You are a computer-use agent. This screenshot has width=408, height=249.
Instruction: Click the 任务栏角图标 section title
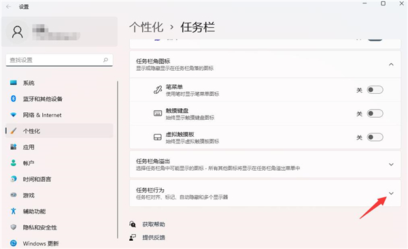153,61
